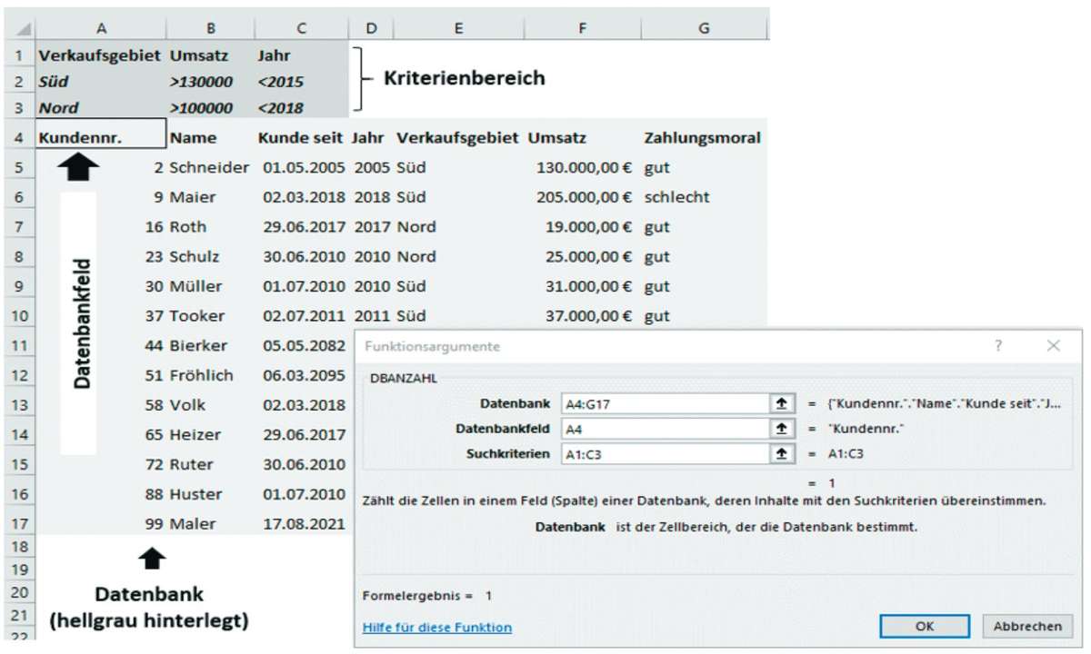Image resolution: width=1091 pixels, height=654 pixels.
Task: Click the collapse-dialog icon beside Datenbankfeld input
Action: coord(780,429)
